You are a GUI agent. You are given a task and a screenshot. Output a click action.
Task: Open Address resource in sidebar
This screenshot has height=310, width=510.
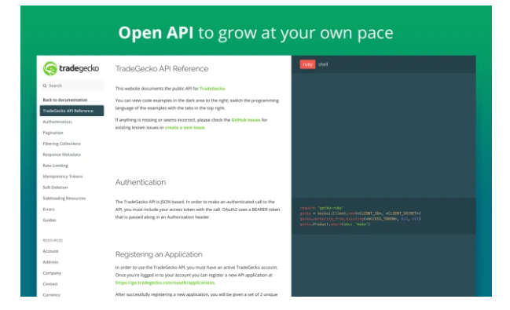pos(51,262)
